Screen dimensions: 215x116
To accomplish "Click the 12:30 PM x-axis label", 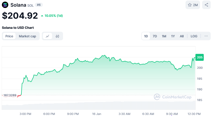I will click(x=194, y=114).
